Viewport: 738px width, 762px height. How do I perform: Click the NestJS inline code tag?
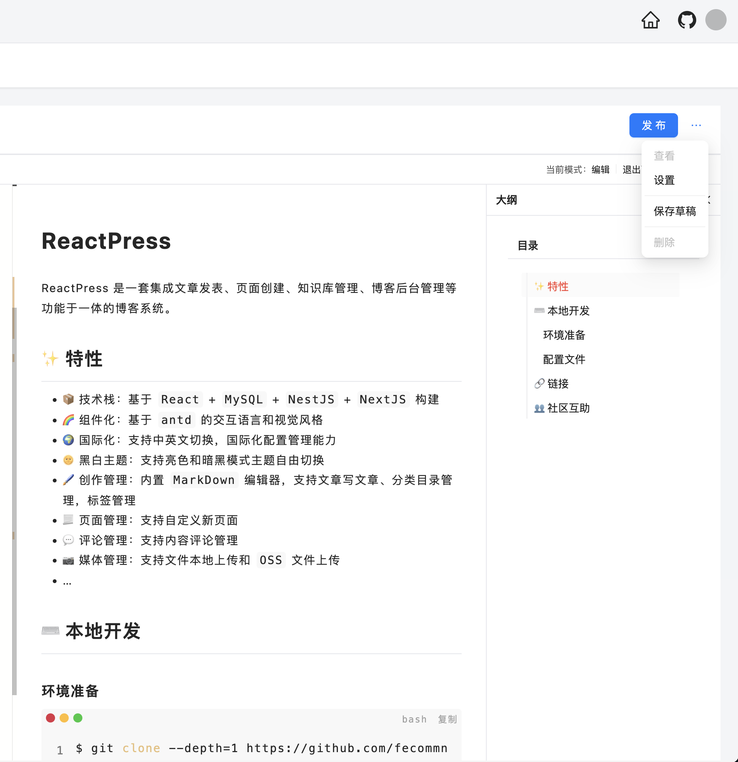pyautogui.click(x=311, y=399)
